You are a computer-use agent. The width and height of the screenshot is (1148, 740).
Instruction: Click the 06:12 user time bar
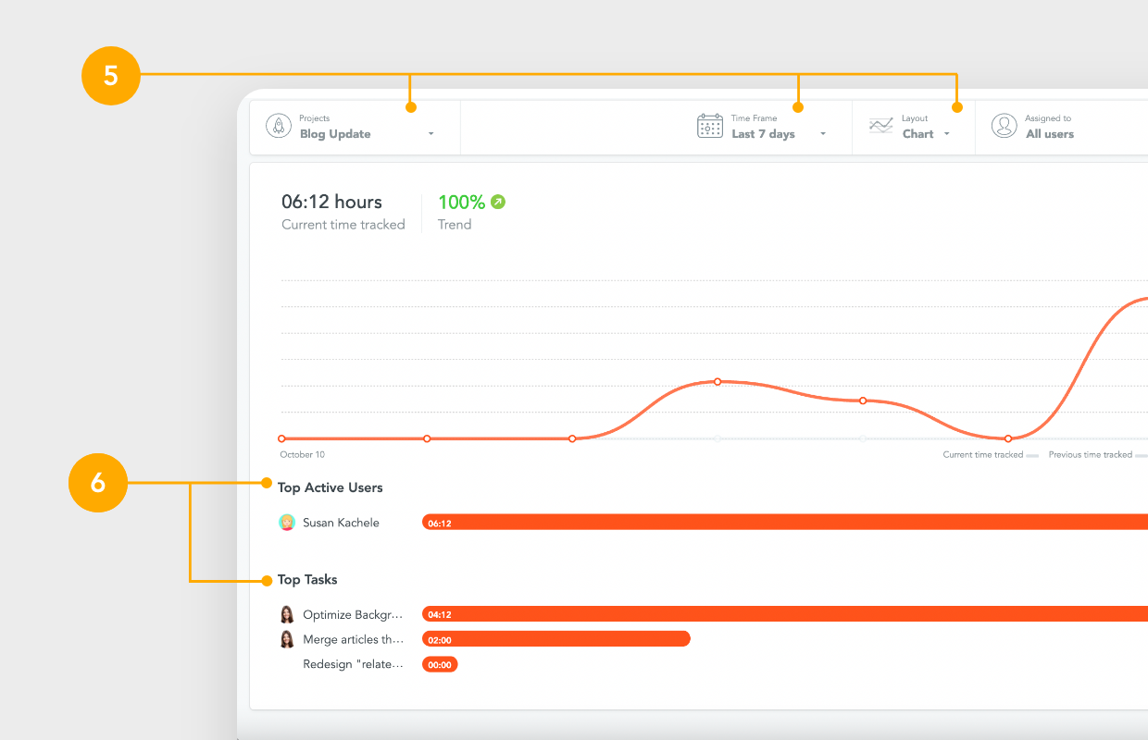pos(785,523)
